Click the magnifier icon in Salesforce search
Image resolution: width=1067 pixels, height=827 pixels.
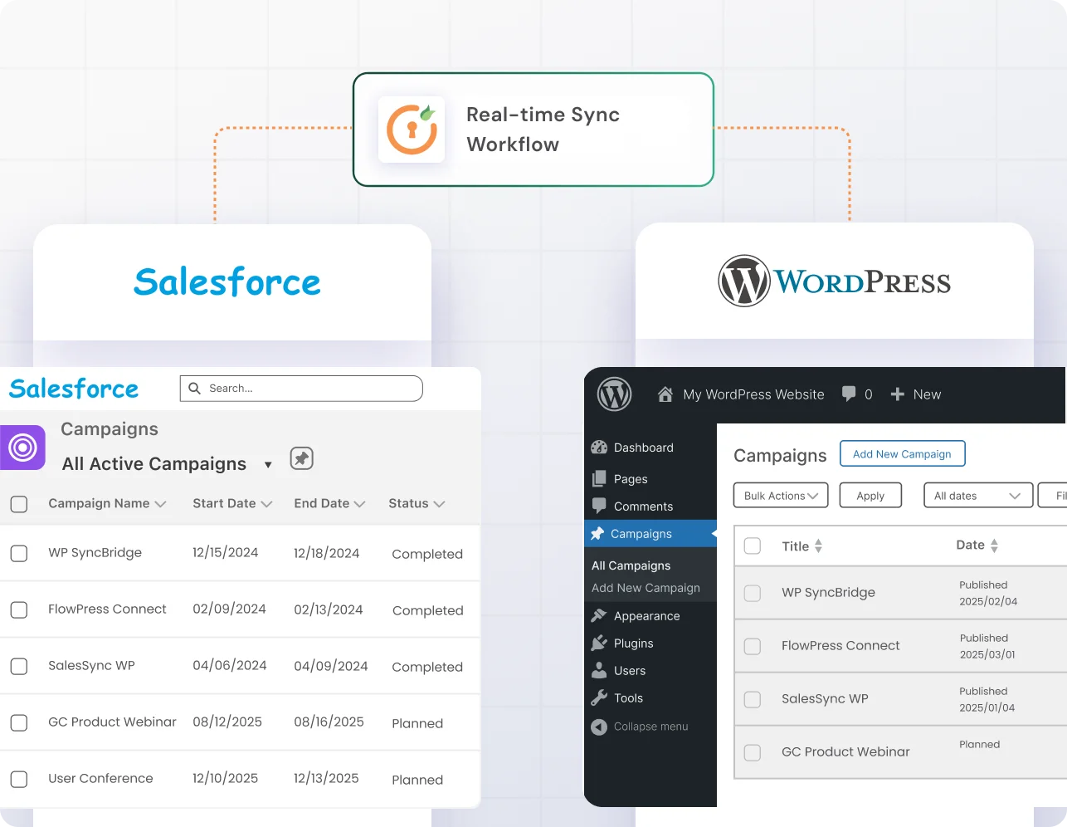(x=195, y=388)
